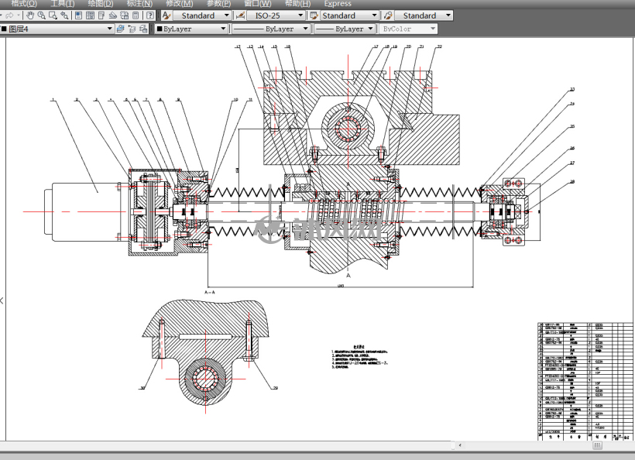The width and height of the screenshot is (635, 460).
Task: Click the Help question mark icon
Action: coord(150,15)
